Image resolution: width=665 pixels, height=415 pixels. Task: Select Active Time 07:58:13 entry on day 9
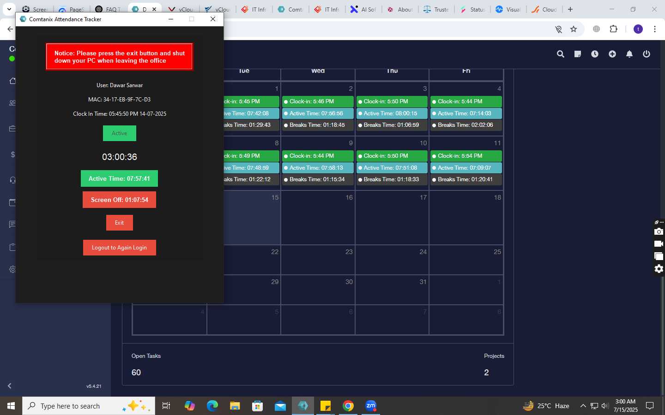[x=318, y=168]
